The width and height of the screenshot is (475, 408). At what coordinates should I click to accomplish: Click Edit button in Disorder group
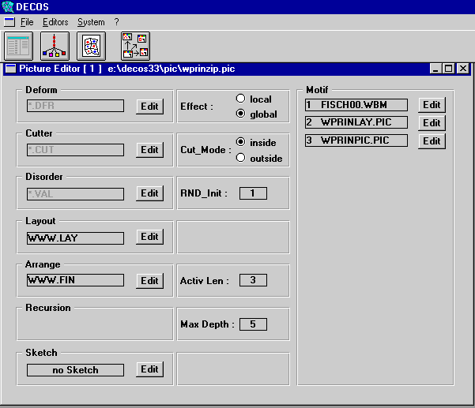(149, 193)
